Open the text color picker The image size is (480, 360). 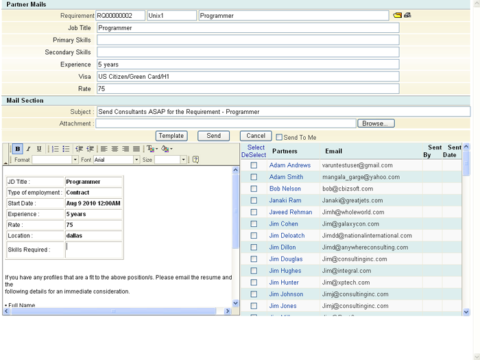152,149
